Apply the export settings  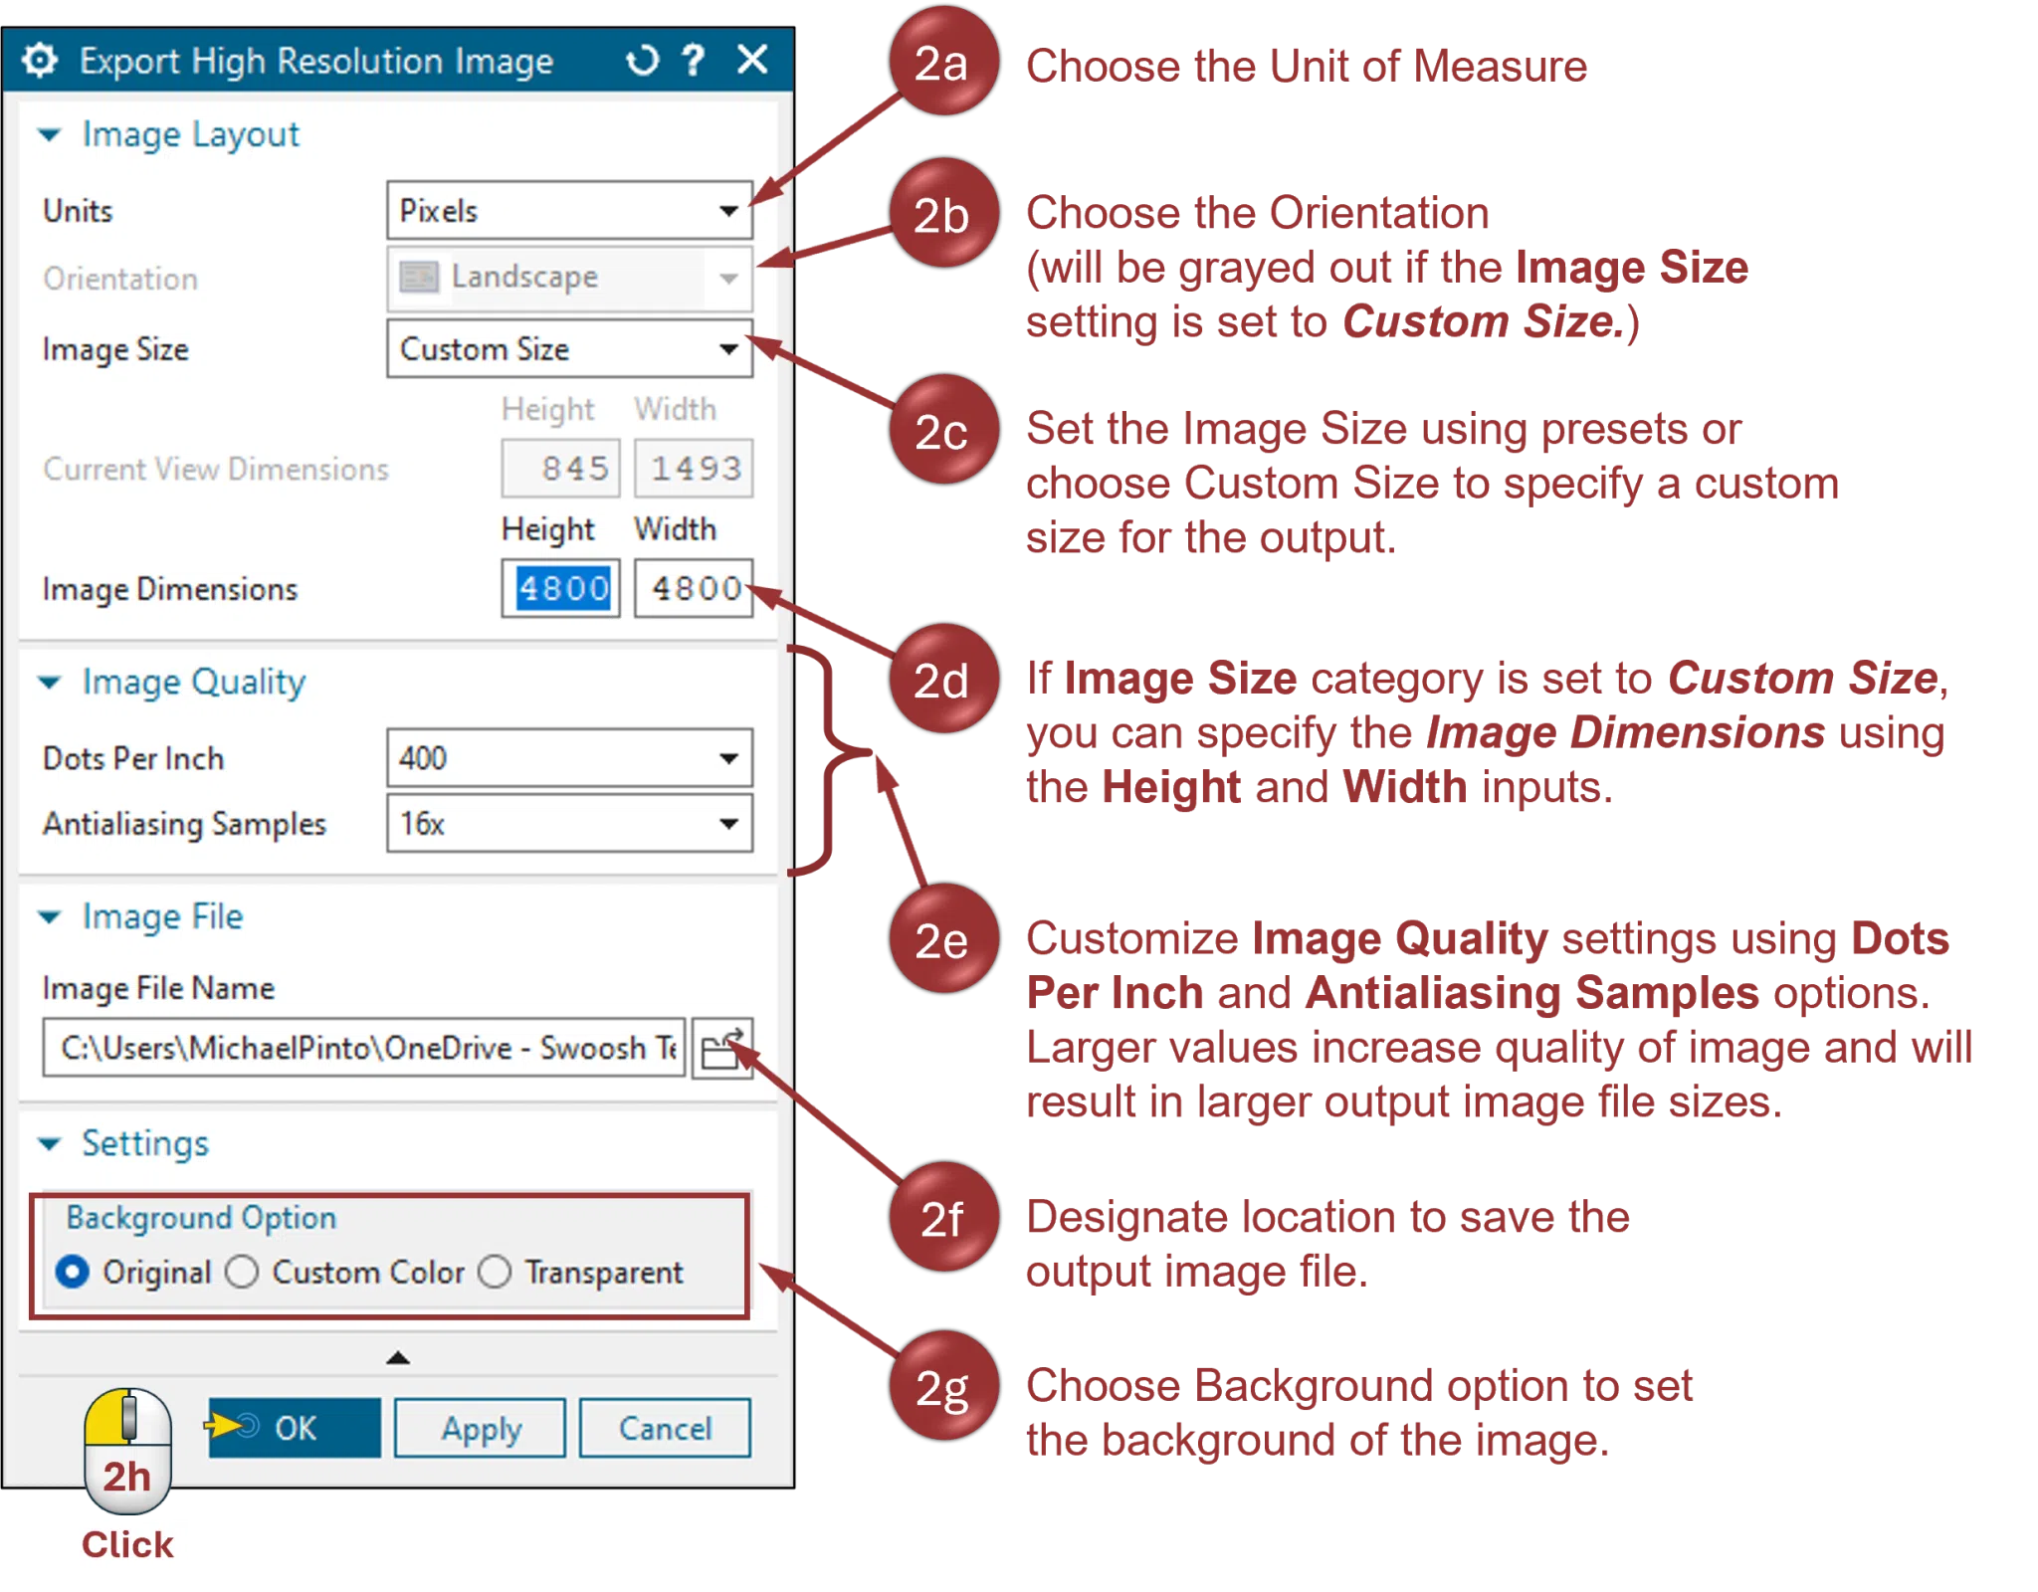point(479,1429)
